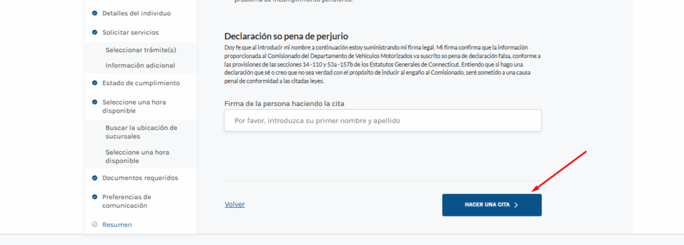Click the checkmark icon beside Documentos requeridos
684x245 pixels.
point(95,178)
